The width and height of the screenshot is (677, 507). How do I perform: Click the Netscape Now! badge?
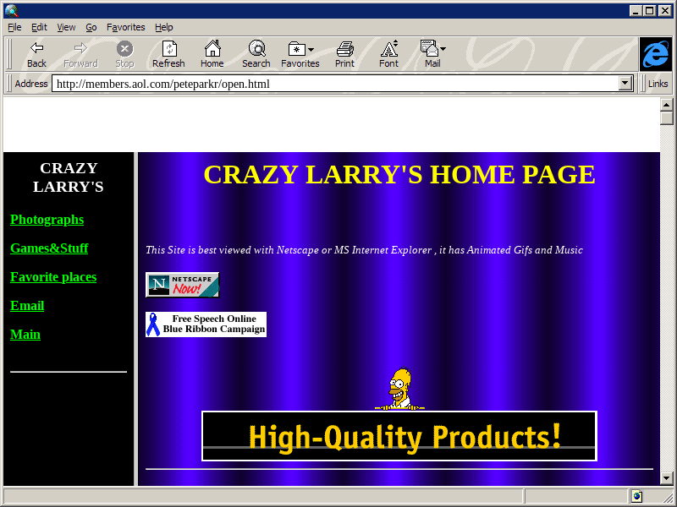coord(182,285)
